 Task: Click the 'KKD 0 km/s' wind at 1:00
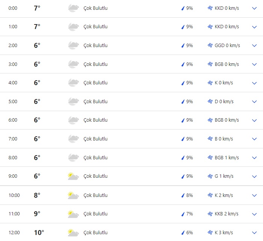pos(227,27)
